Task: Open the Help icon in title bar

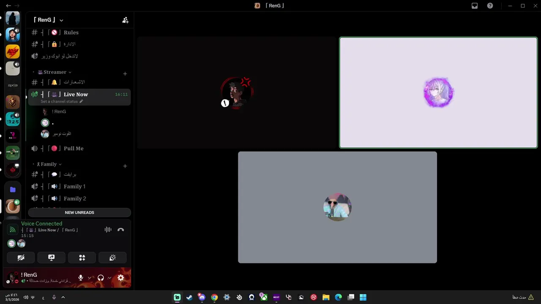Action: point(490,6)
